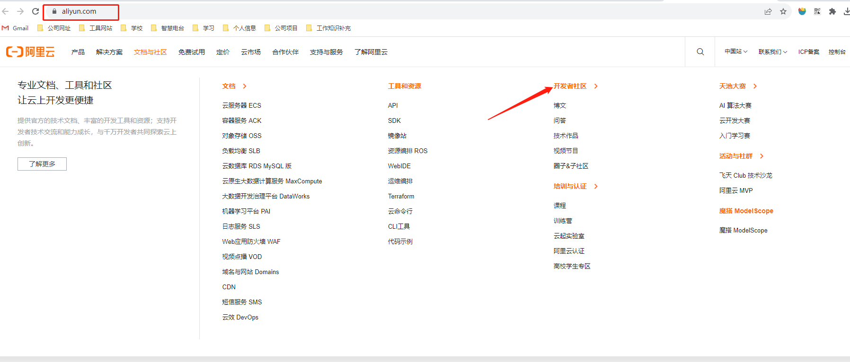Click the colorful shield extension icon
The height and width of the screenshot is (362, 850).
(x=802, y=11)
